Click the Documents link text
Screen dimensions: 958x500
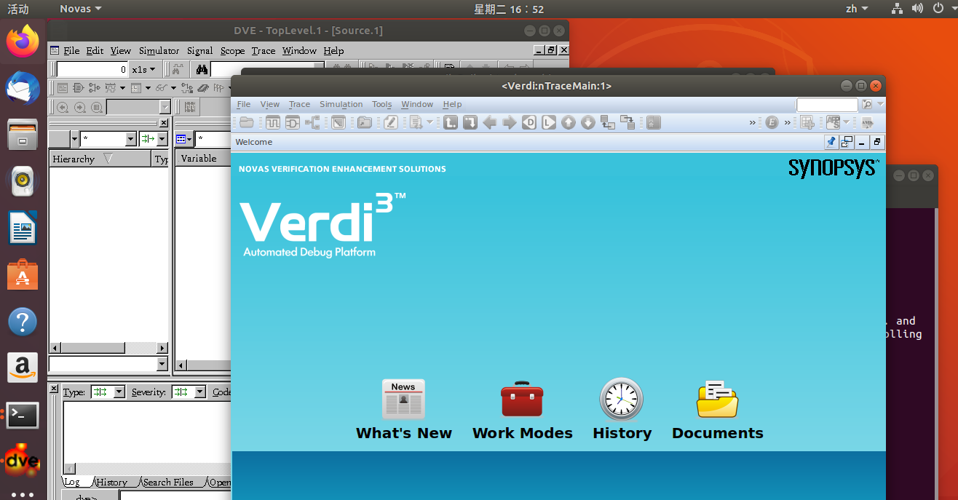(718, 433)
